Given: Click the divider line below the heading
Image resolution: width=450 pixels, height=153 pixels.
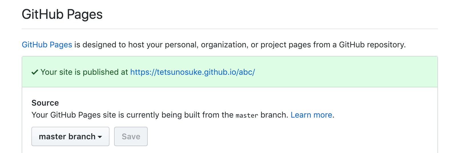Looking at the screenshot, I should pyautogui.click(x=230, y=29).
